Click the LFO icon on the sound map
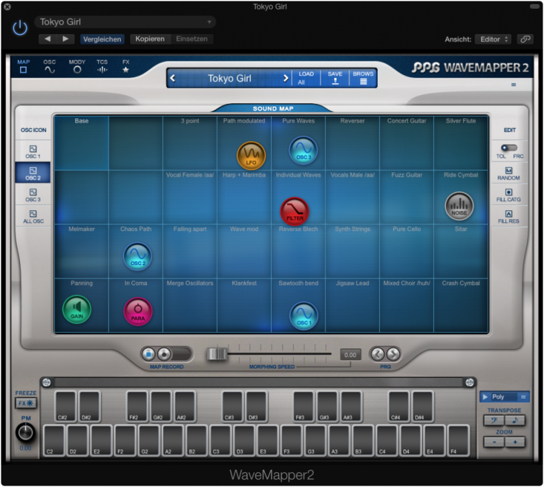This screenshot has height=487, width=544. [x=251, y=155]
